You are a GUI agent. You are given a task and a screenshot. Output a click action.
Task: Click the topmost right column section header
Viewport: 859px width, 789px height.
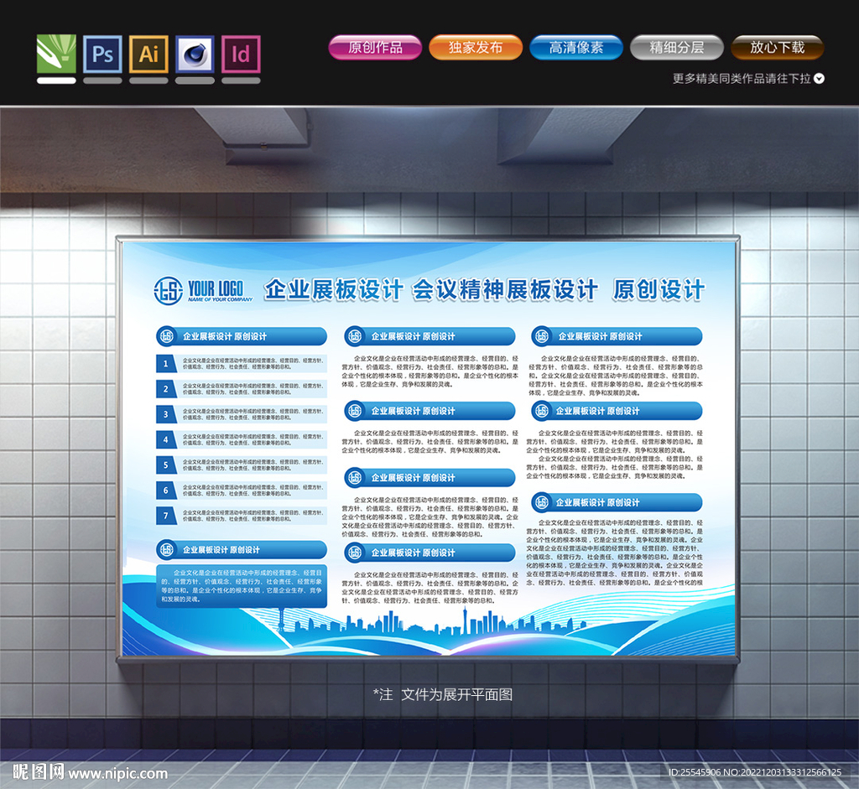[617, 336]
